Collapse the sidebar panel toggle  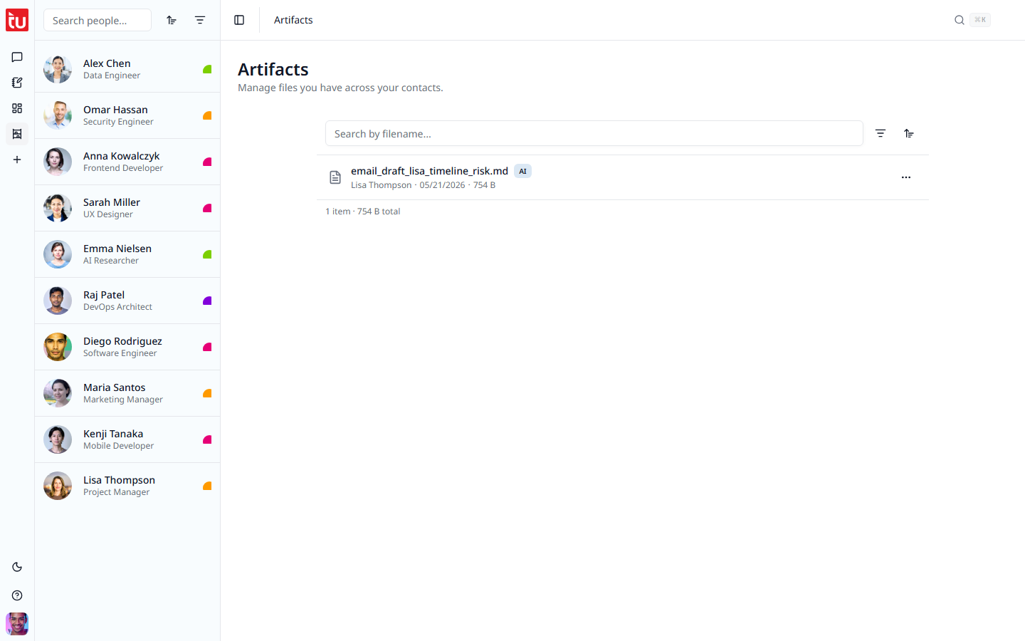point(239,20)
